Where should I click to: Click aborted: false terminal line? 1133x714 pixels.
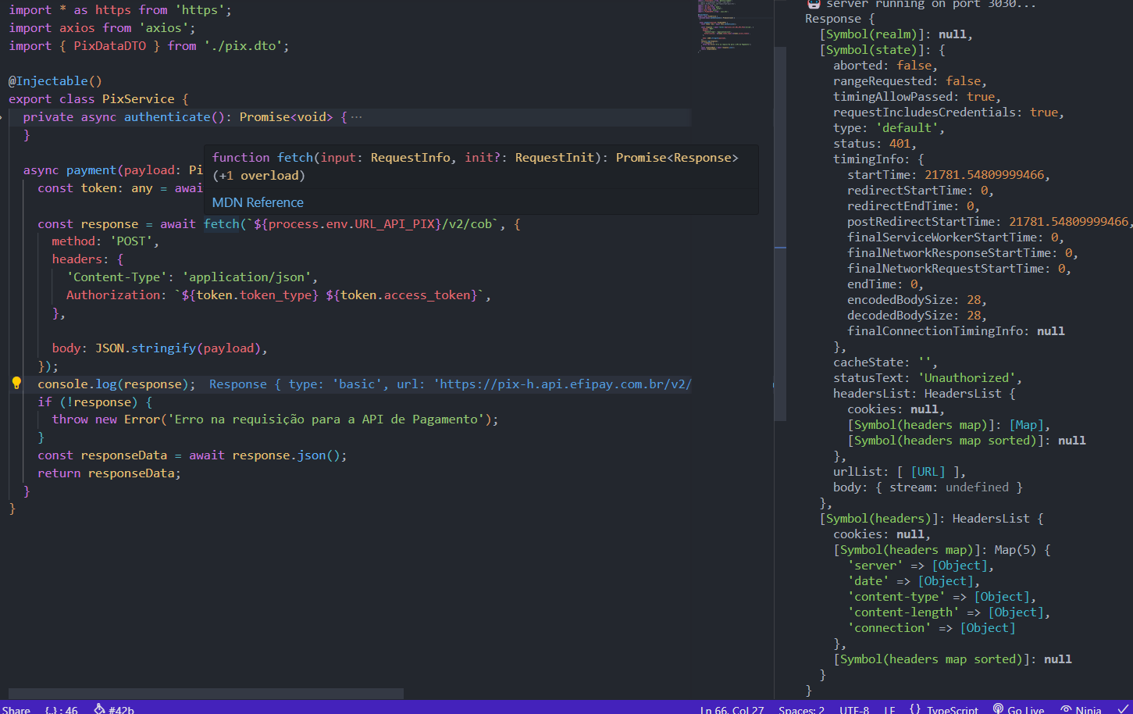[x=885, y=66]
